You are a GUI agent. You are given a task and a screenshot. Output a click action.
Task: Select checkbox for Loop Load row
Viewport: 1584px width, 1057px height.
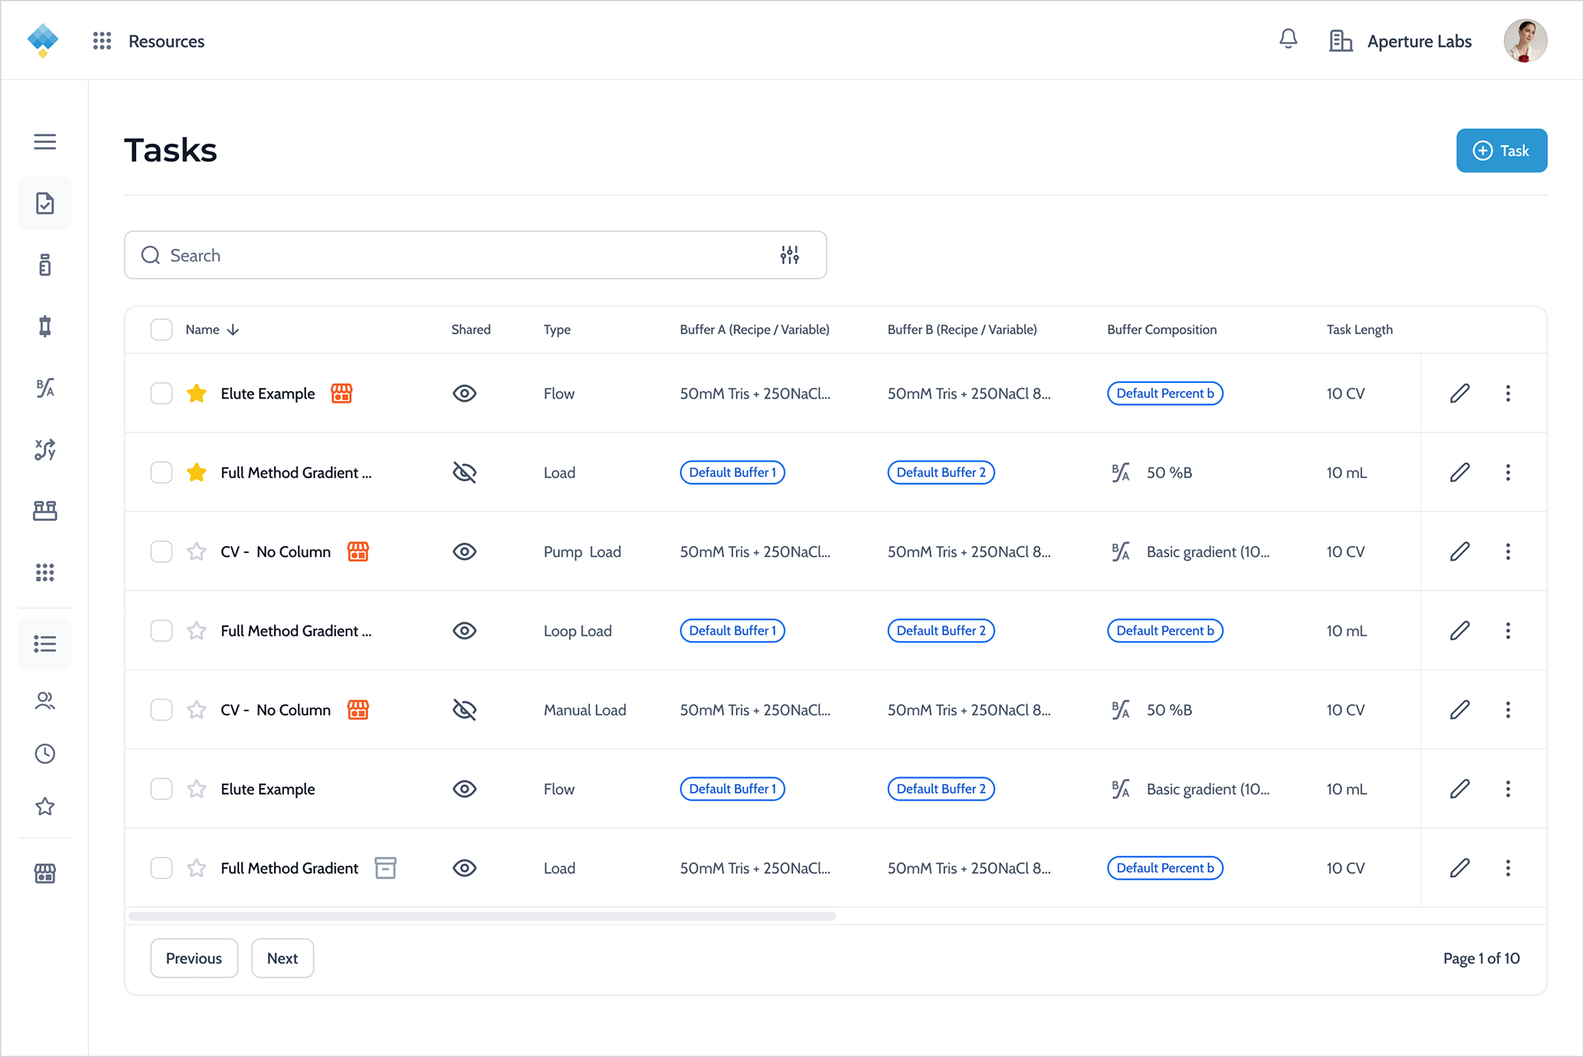pos(162,631)
